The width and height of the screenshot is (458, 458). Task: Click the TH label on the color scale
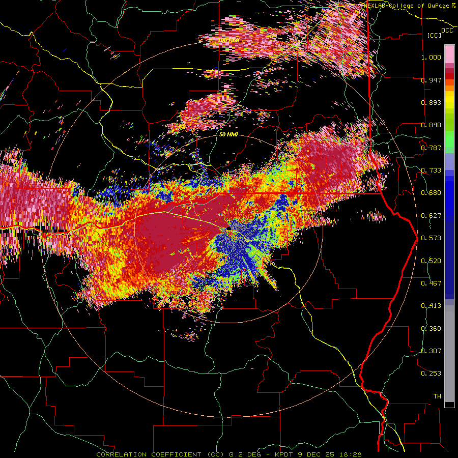coord(437,396)
